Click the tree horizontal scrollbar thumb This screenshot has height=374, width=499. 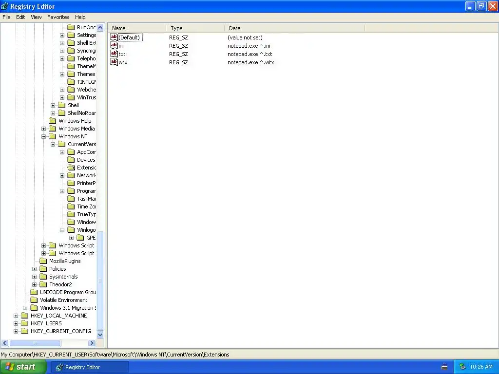pos(35,343)
